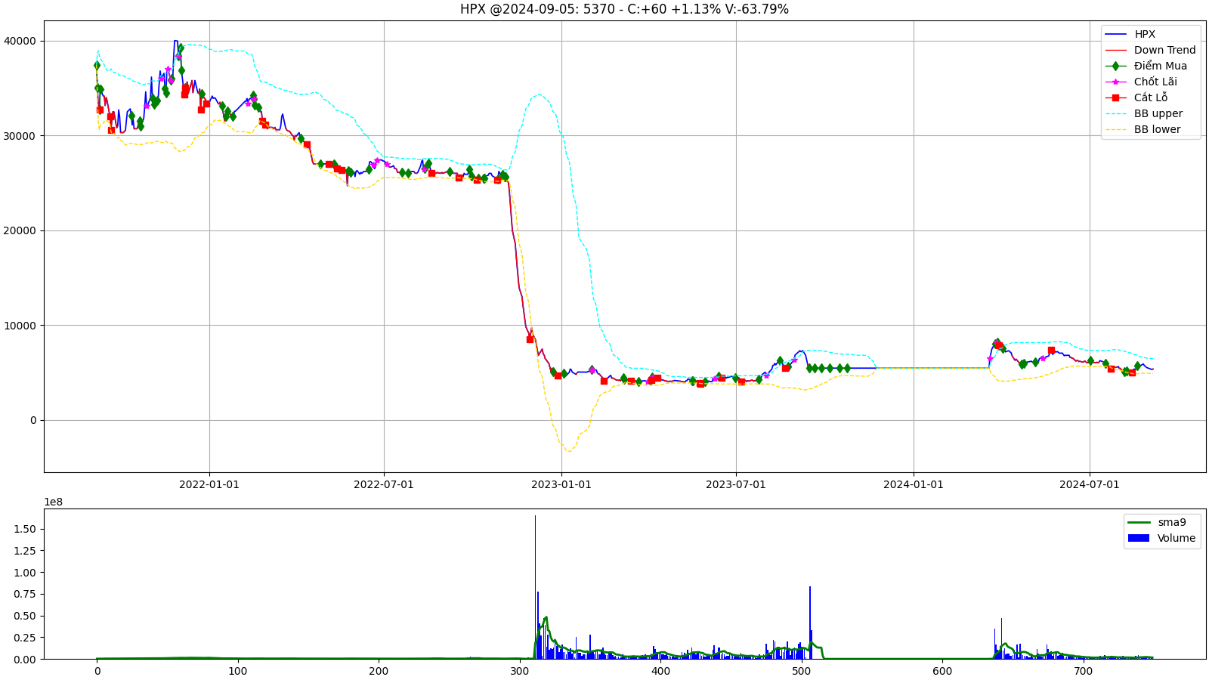
Task: Click the Cắt Lỗ legend label
Action: 1150,97
